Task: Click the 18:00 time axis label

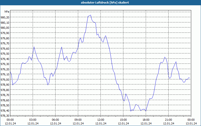Action: (x=146, y=120)
